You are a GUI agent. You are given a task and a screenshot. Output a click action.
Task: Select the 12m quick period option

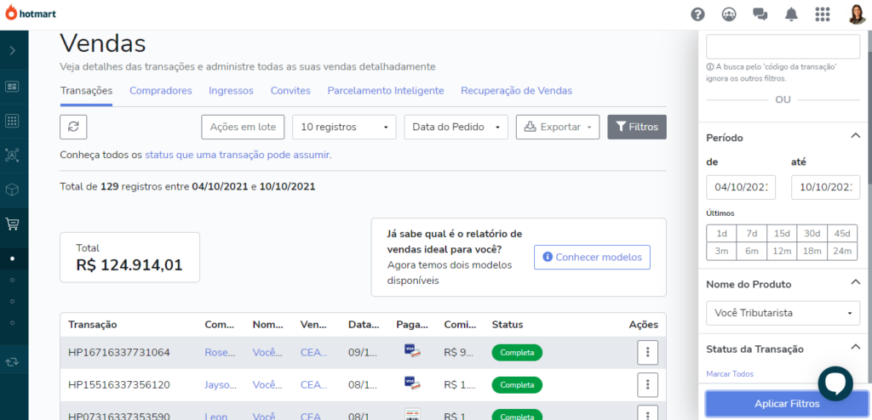[782, 251]
